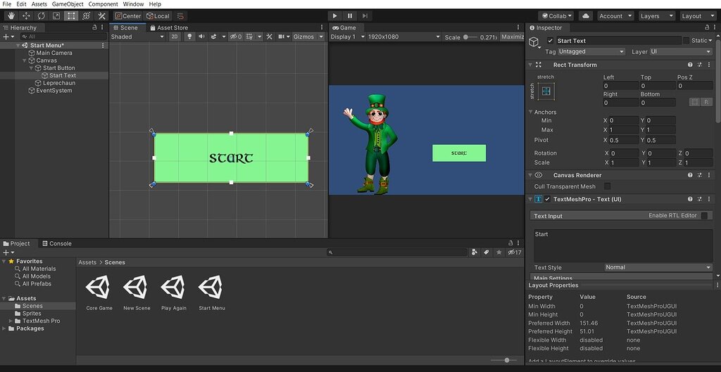Toggle Center pivot mode button
The height and width of the screenshot is (372, 721).
pos(128,16)
